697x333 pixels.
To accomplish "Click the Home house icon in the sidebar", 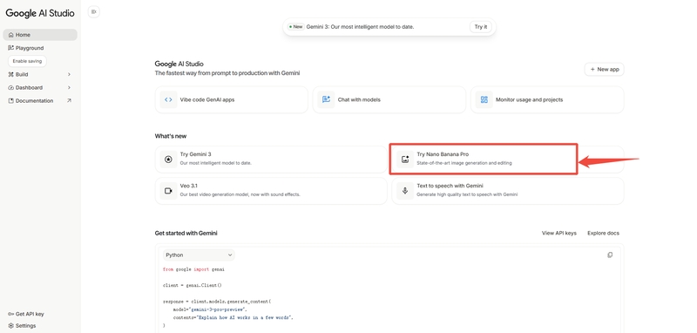I will [x=11, y=35].
